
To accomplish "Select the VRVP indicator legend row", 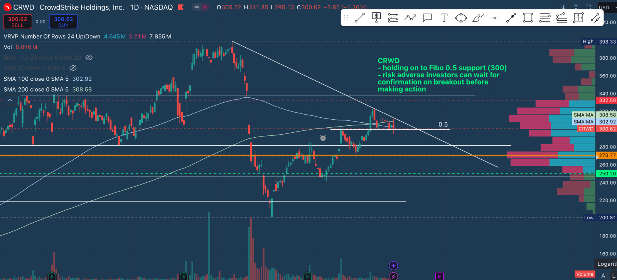I will [87, 37].
